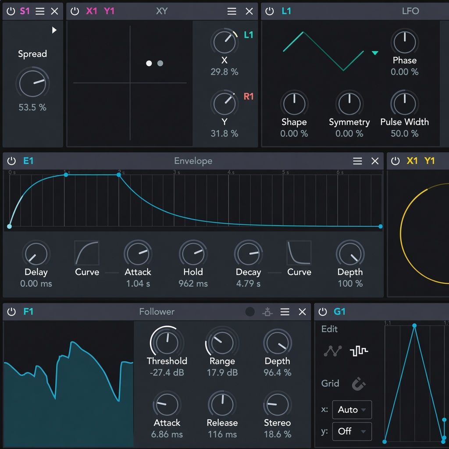This screenshot has height=449, width=449.
Task: Adjust the Pulse Width knob
Action: pos(405,103)
